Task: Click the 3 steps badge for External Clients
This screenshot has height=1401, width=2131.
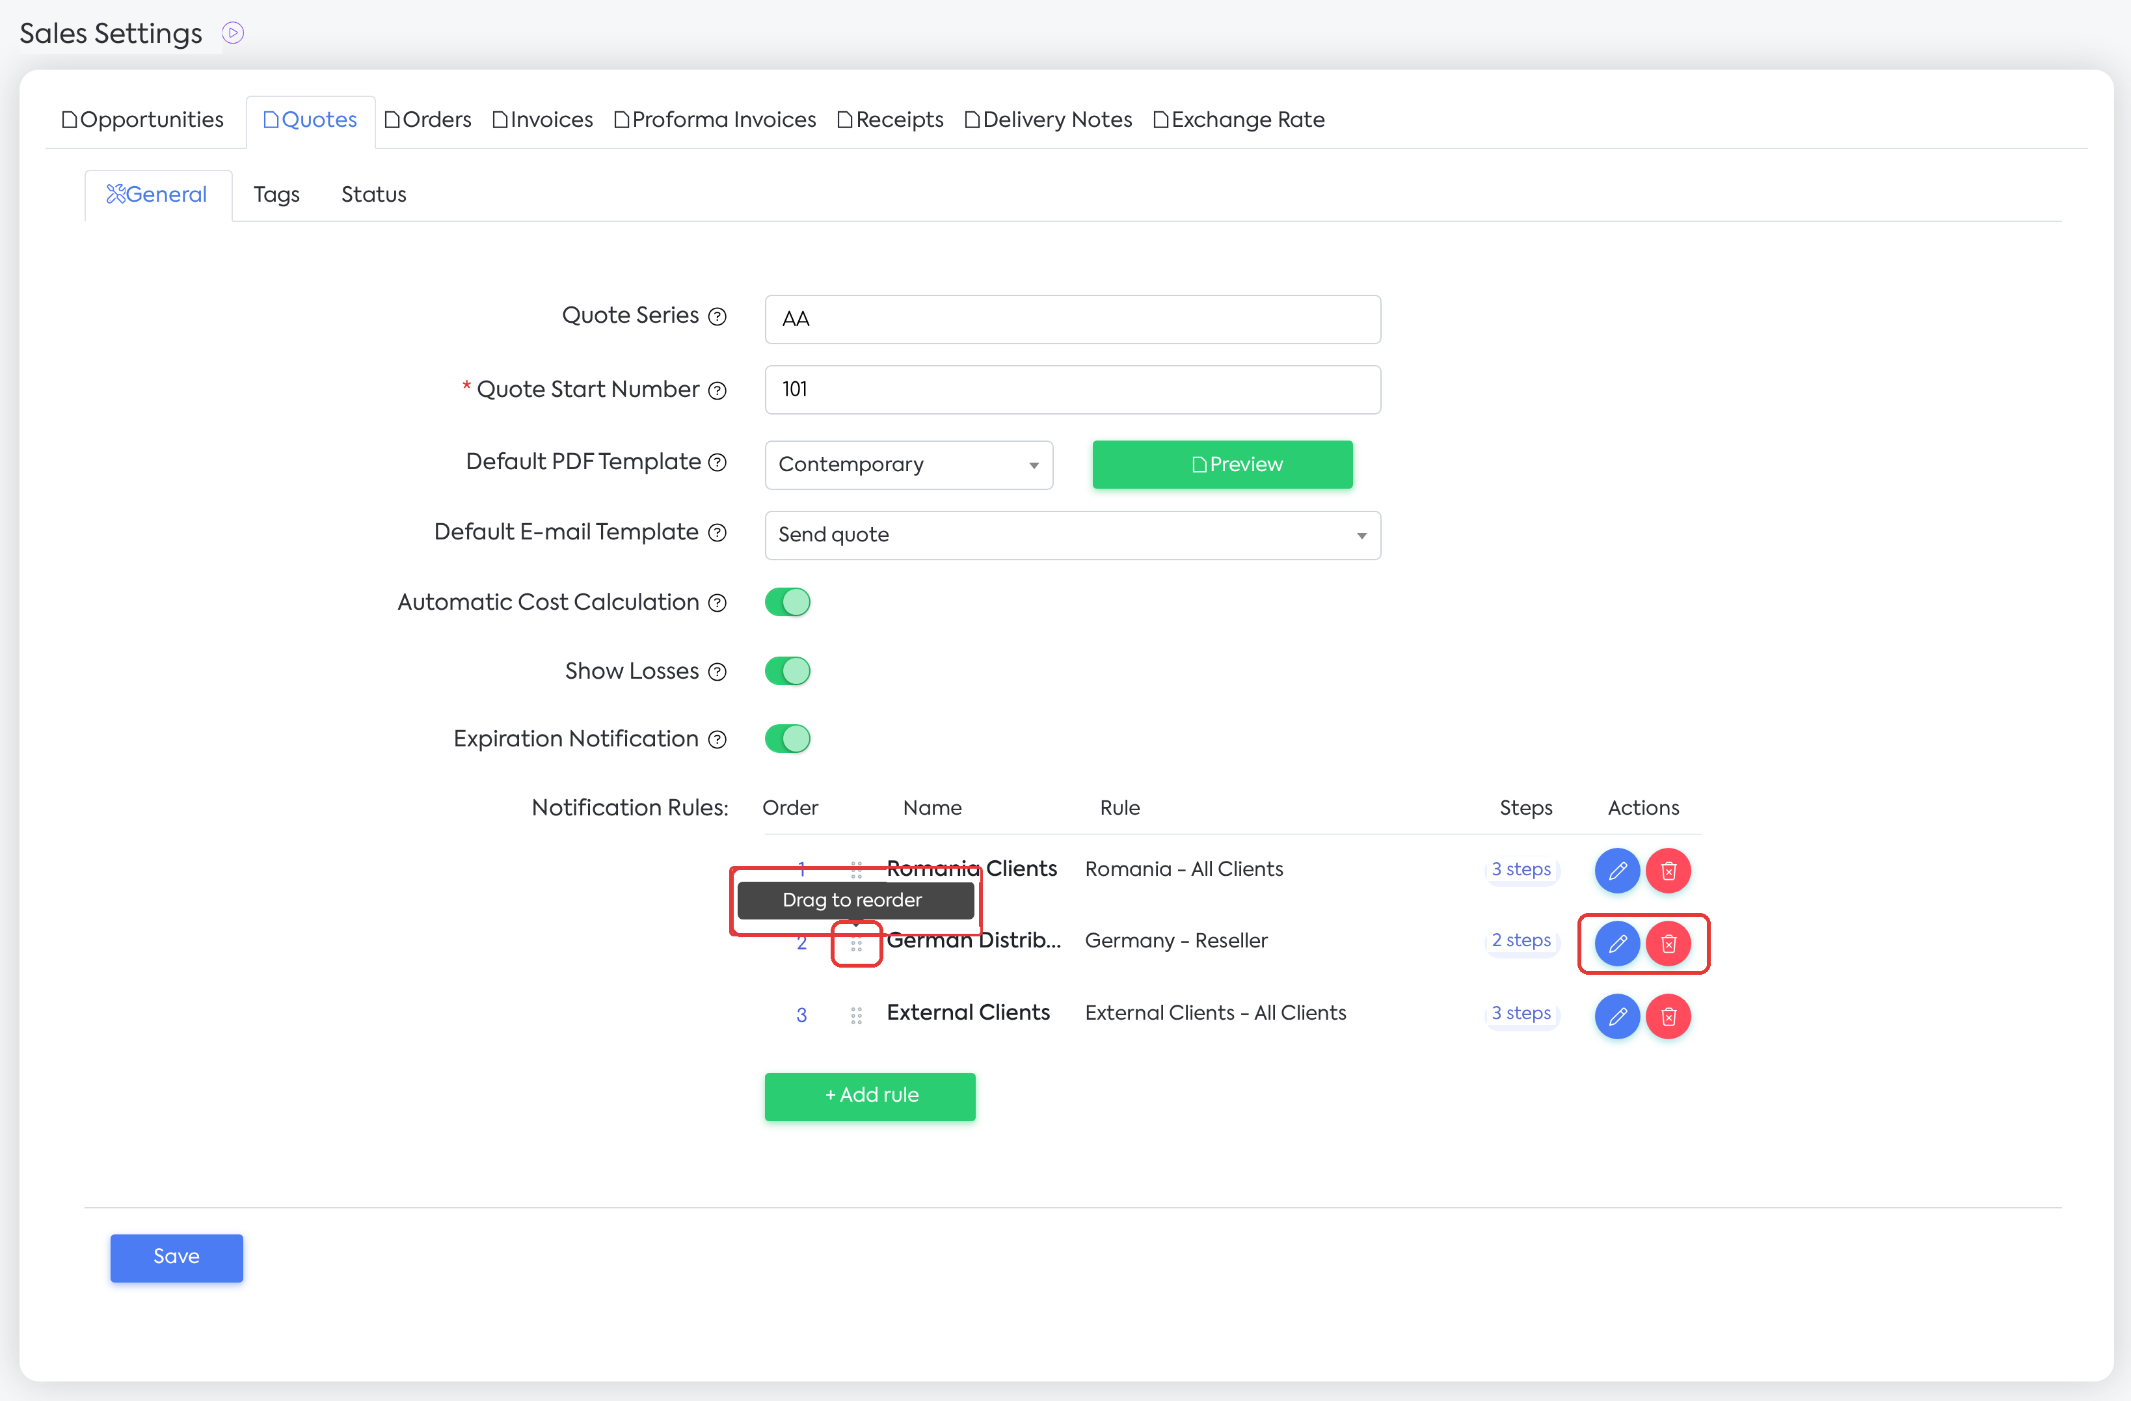Action: click(x=1521, y=1014)
